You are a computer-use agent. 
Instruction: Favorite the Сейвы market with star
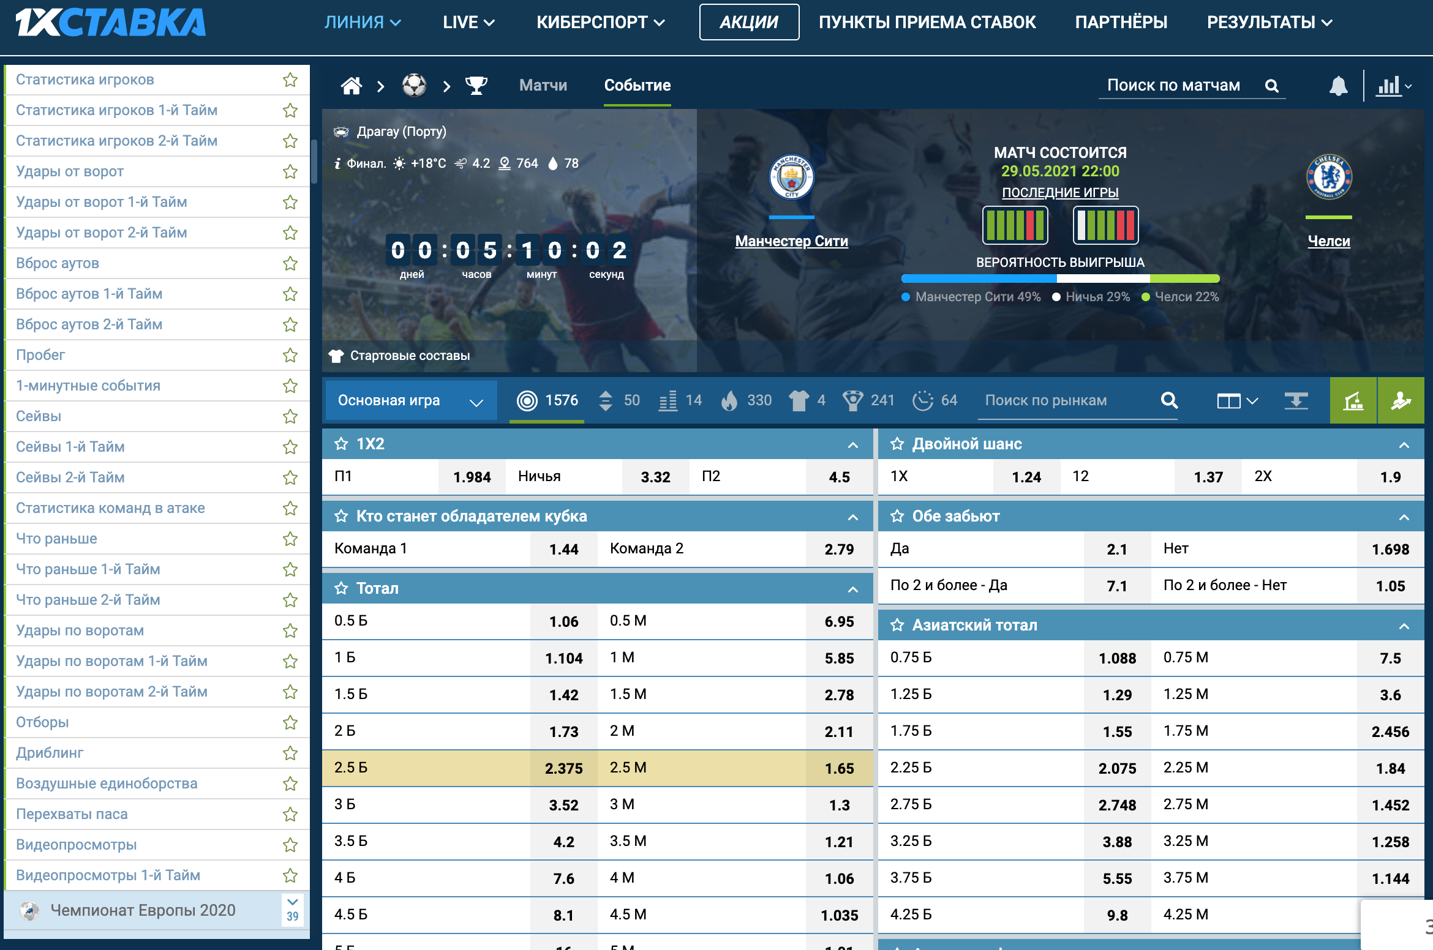click(290, 416)
